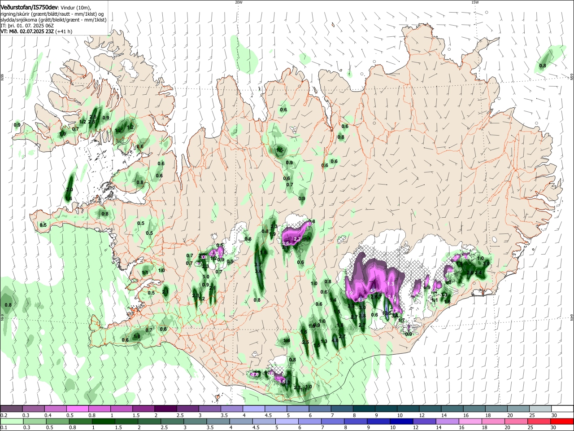Click the 'rigning/skúrir (grænt/blátt/rautt' legend line

tap(52, 14)
